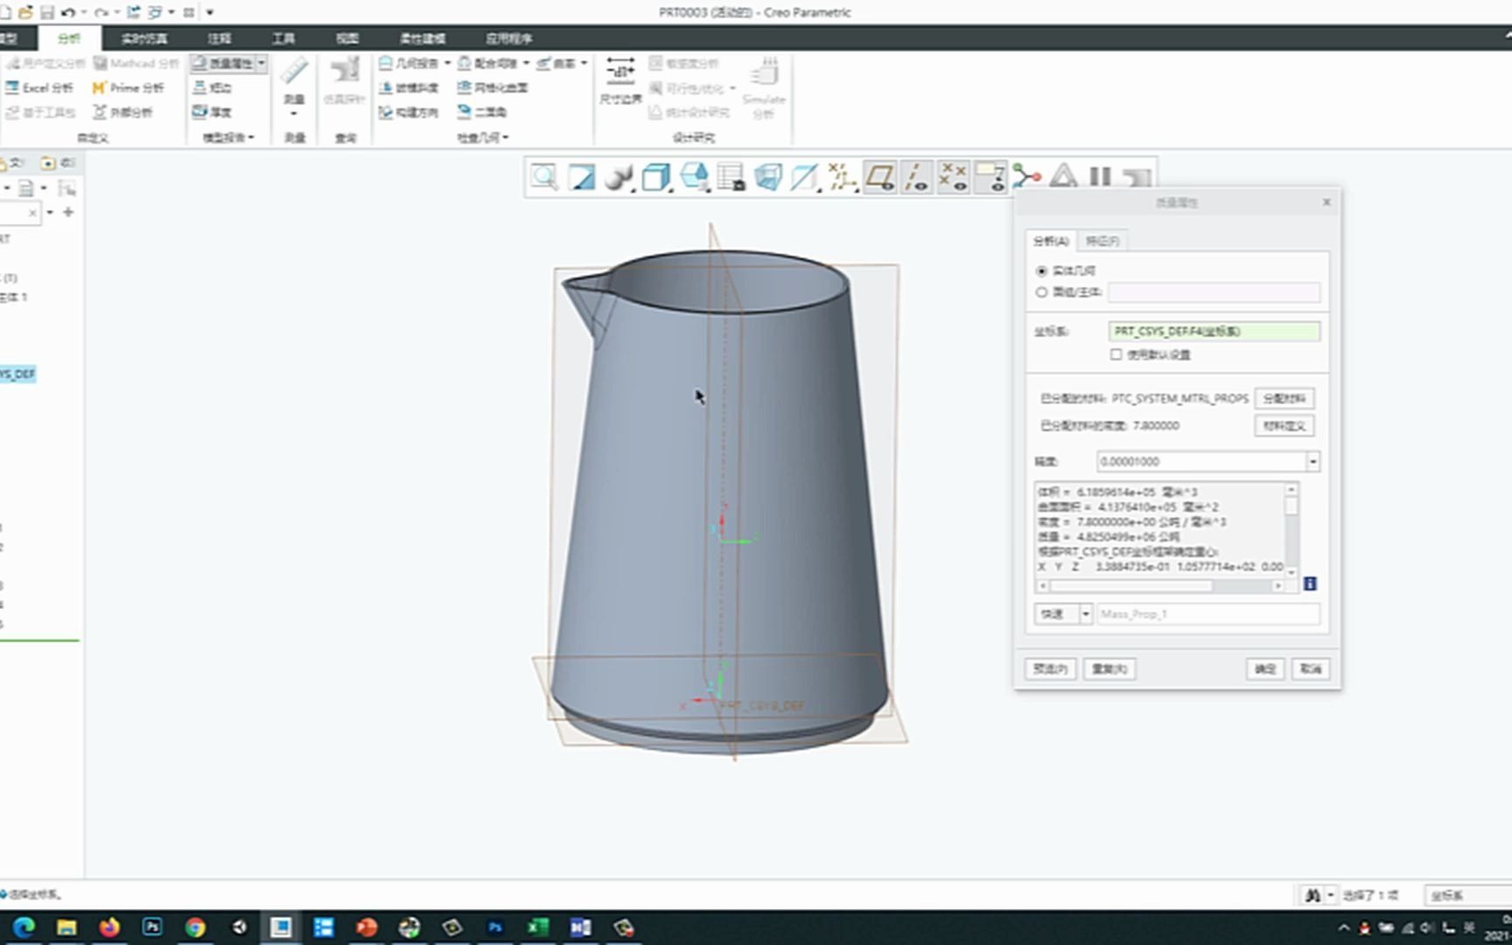Open Firefox from the taskbar

109,927
